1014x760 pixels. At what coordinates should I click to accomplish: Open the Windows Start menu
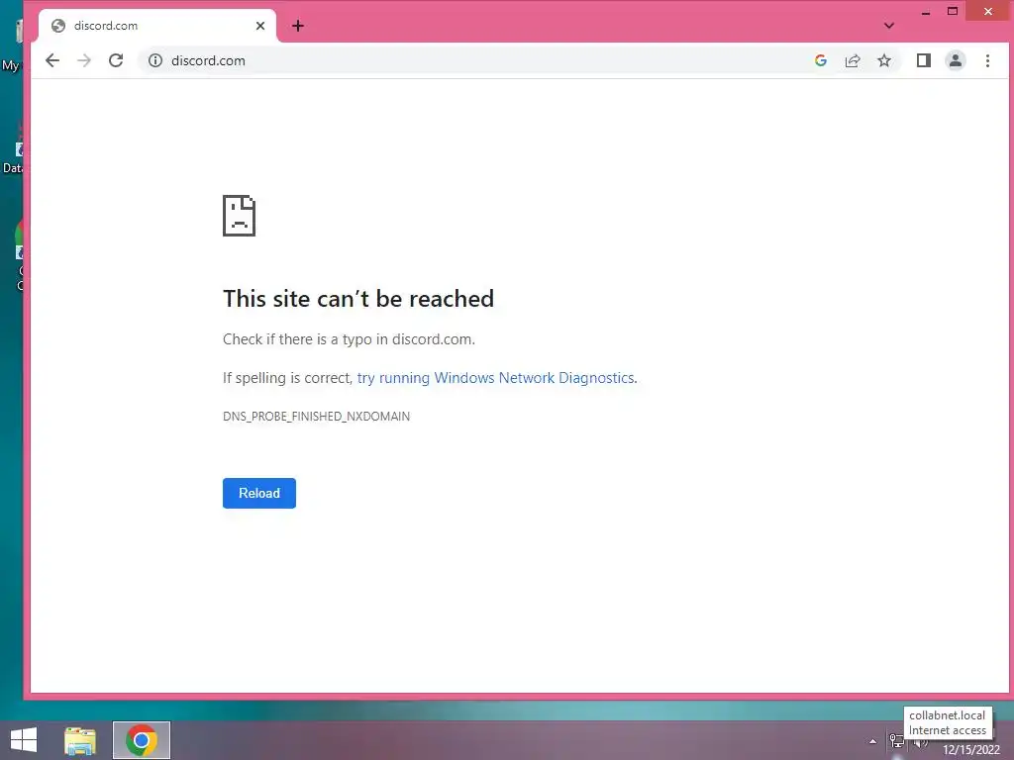click(x=24, y=740)
